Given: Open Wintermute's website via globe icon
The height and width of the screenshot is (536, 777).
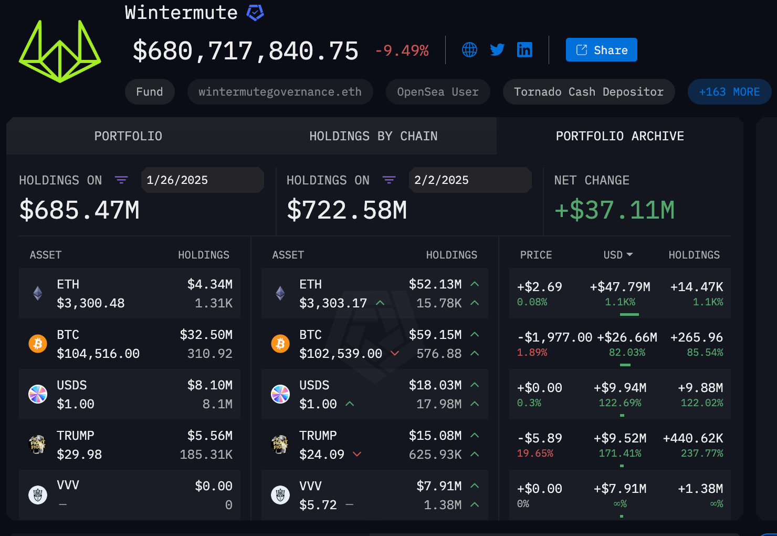Looking at the screenshot, I should [469, 49].
